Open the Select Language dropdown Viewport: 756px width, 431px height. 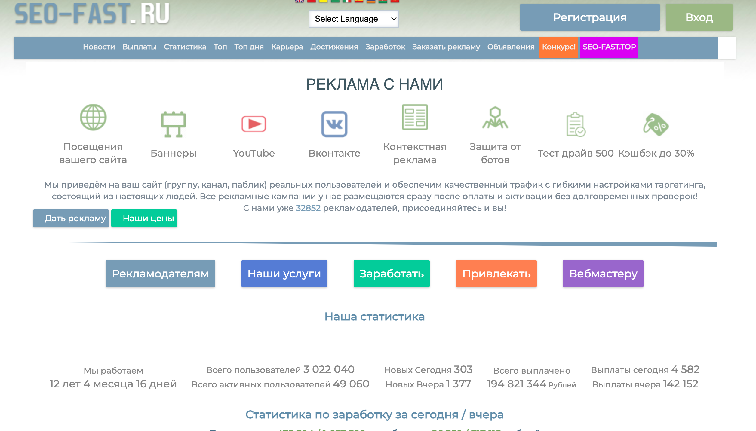pyautogui.click(x=354, y=19)
